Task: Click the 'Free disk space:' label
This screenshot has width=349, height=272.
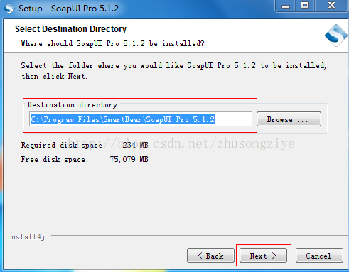Action: pos(55,159)
